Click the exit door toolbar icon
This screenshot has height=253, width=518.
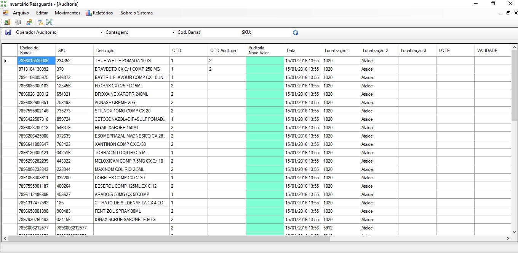tap(8, 22)
